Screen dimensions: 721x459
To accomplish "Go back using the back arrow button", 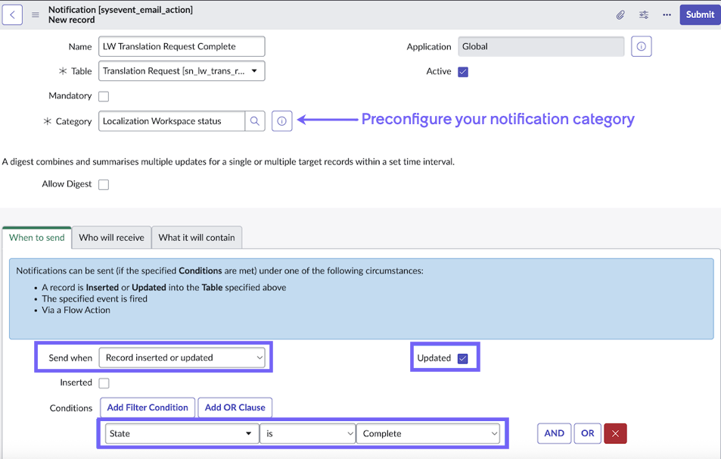I will (x=12, y=14).
